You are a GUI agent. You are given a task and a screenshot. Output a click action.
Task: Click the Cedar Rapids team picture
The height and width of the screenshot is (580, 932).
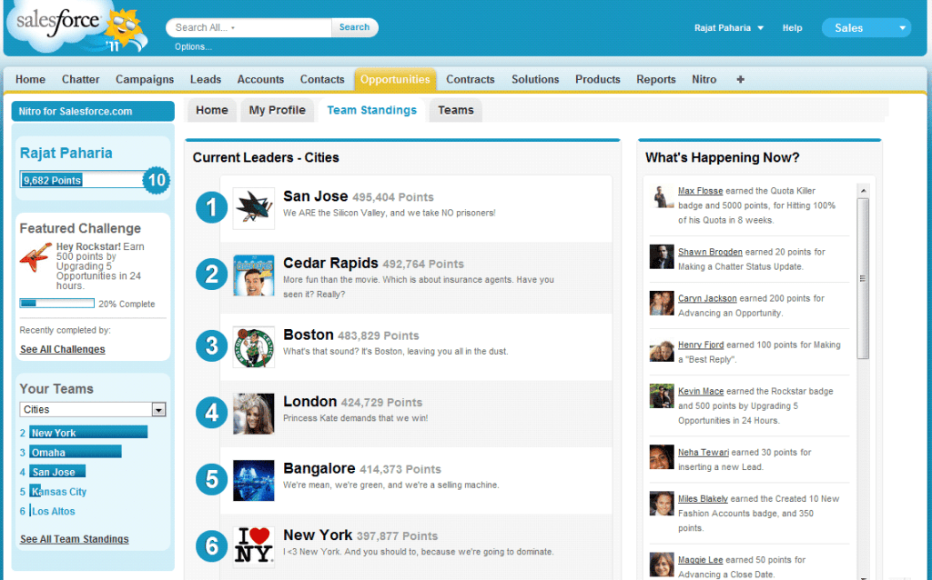click(x=254, y=275)
